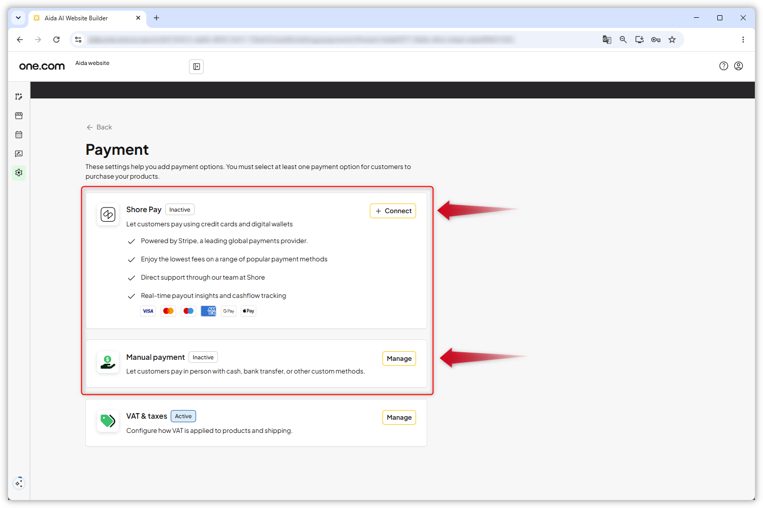Click 'Let customers pay in person' description

pos(245,371)
